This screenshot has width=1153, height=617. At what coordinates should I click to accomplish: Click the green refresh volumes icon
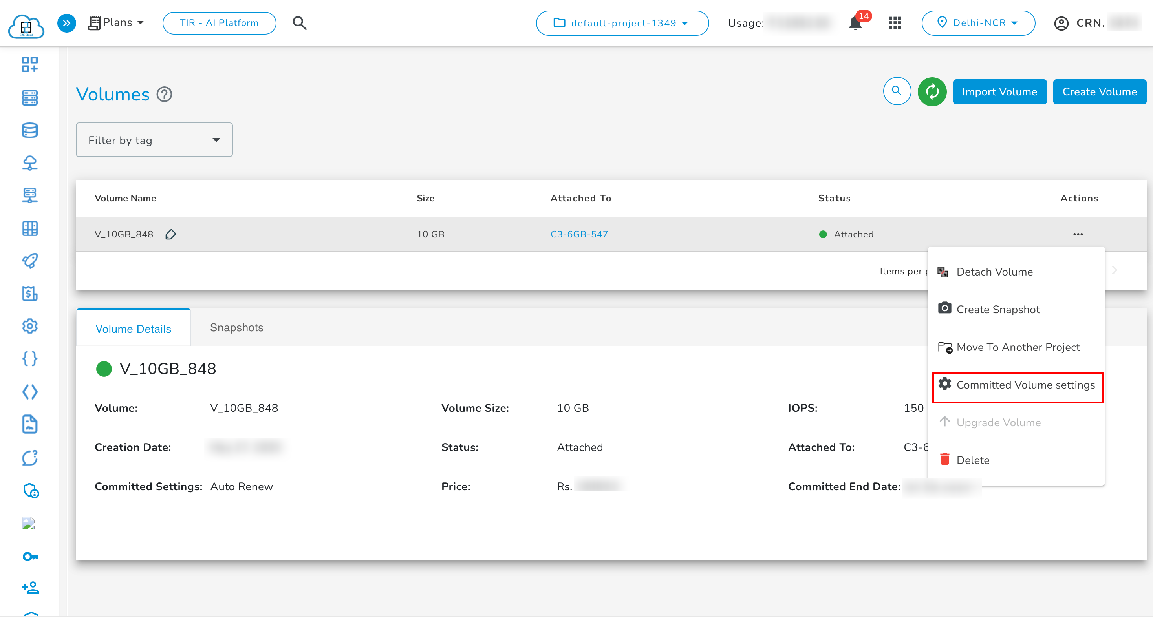[932, 92]
